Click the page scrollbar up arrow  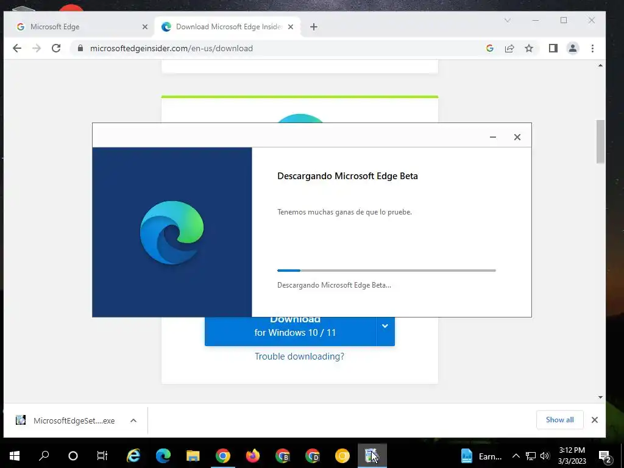pos(600,65)
